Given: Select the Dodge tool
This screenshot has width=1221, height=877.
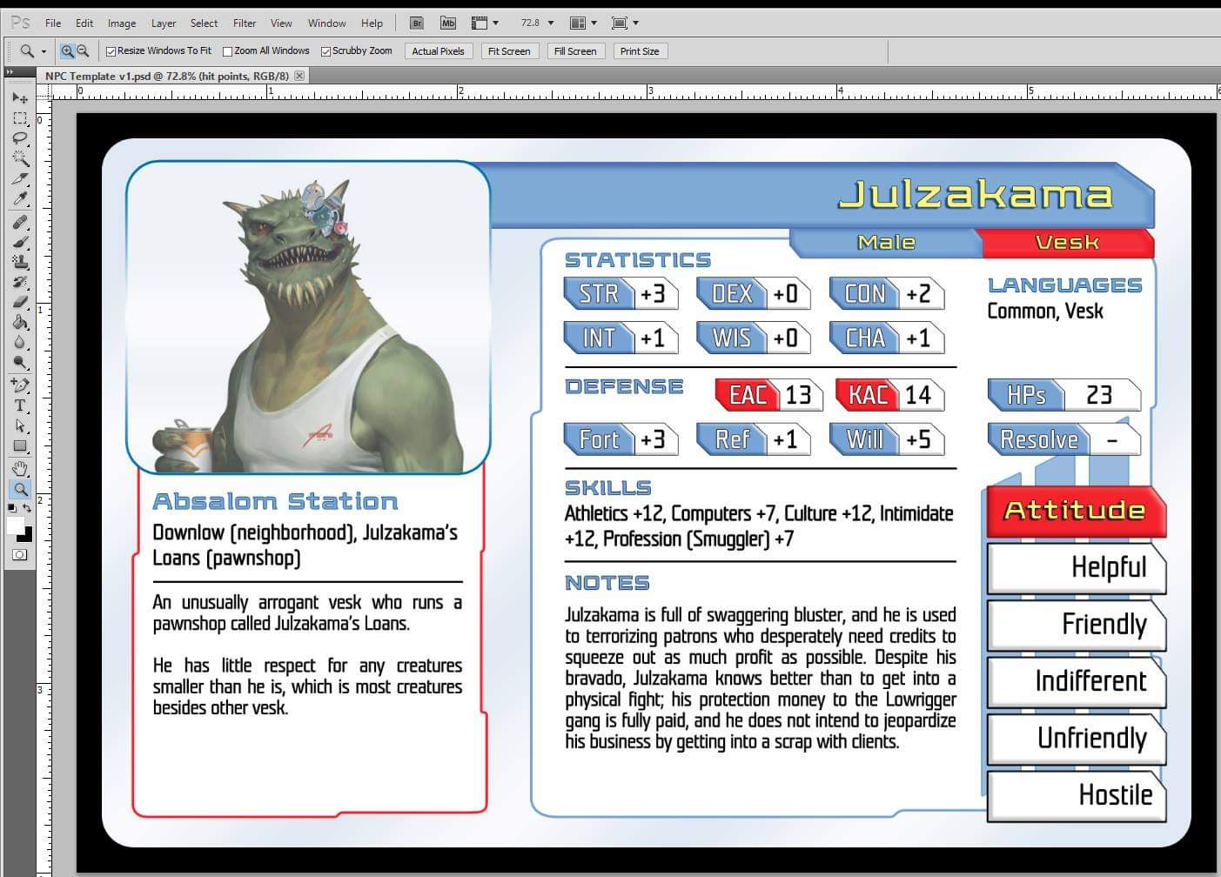Looking at the screenshot, I should [20, 363].
